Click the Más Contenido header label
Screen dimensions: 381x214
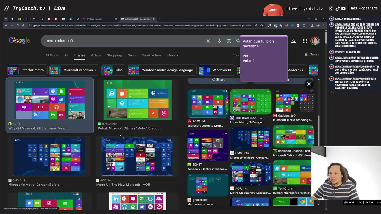point(364,8)
